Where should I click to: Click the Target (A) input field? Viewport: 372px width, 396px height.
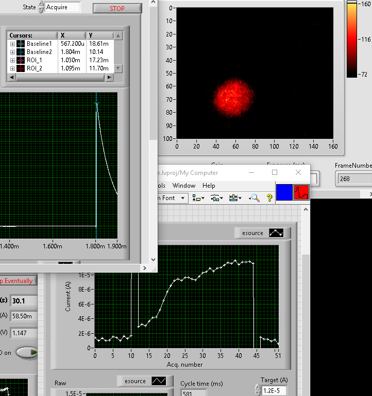point(275,391)
